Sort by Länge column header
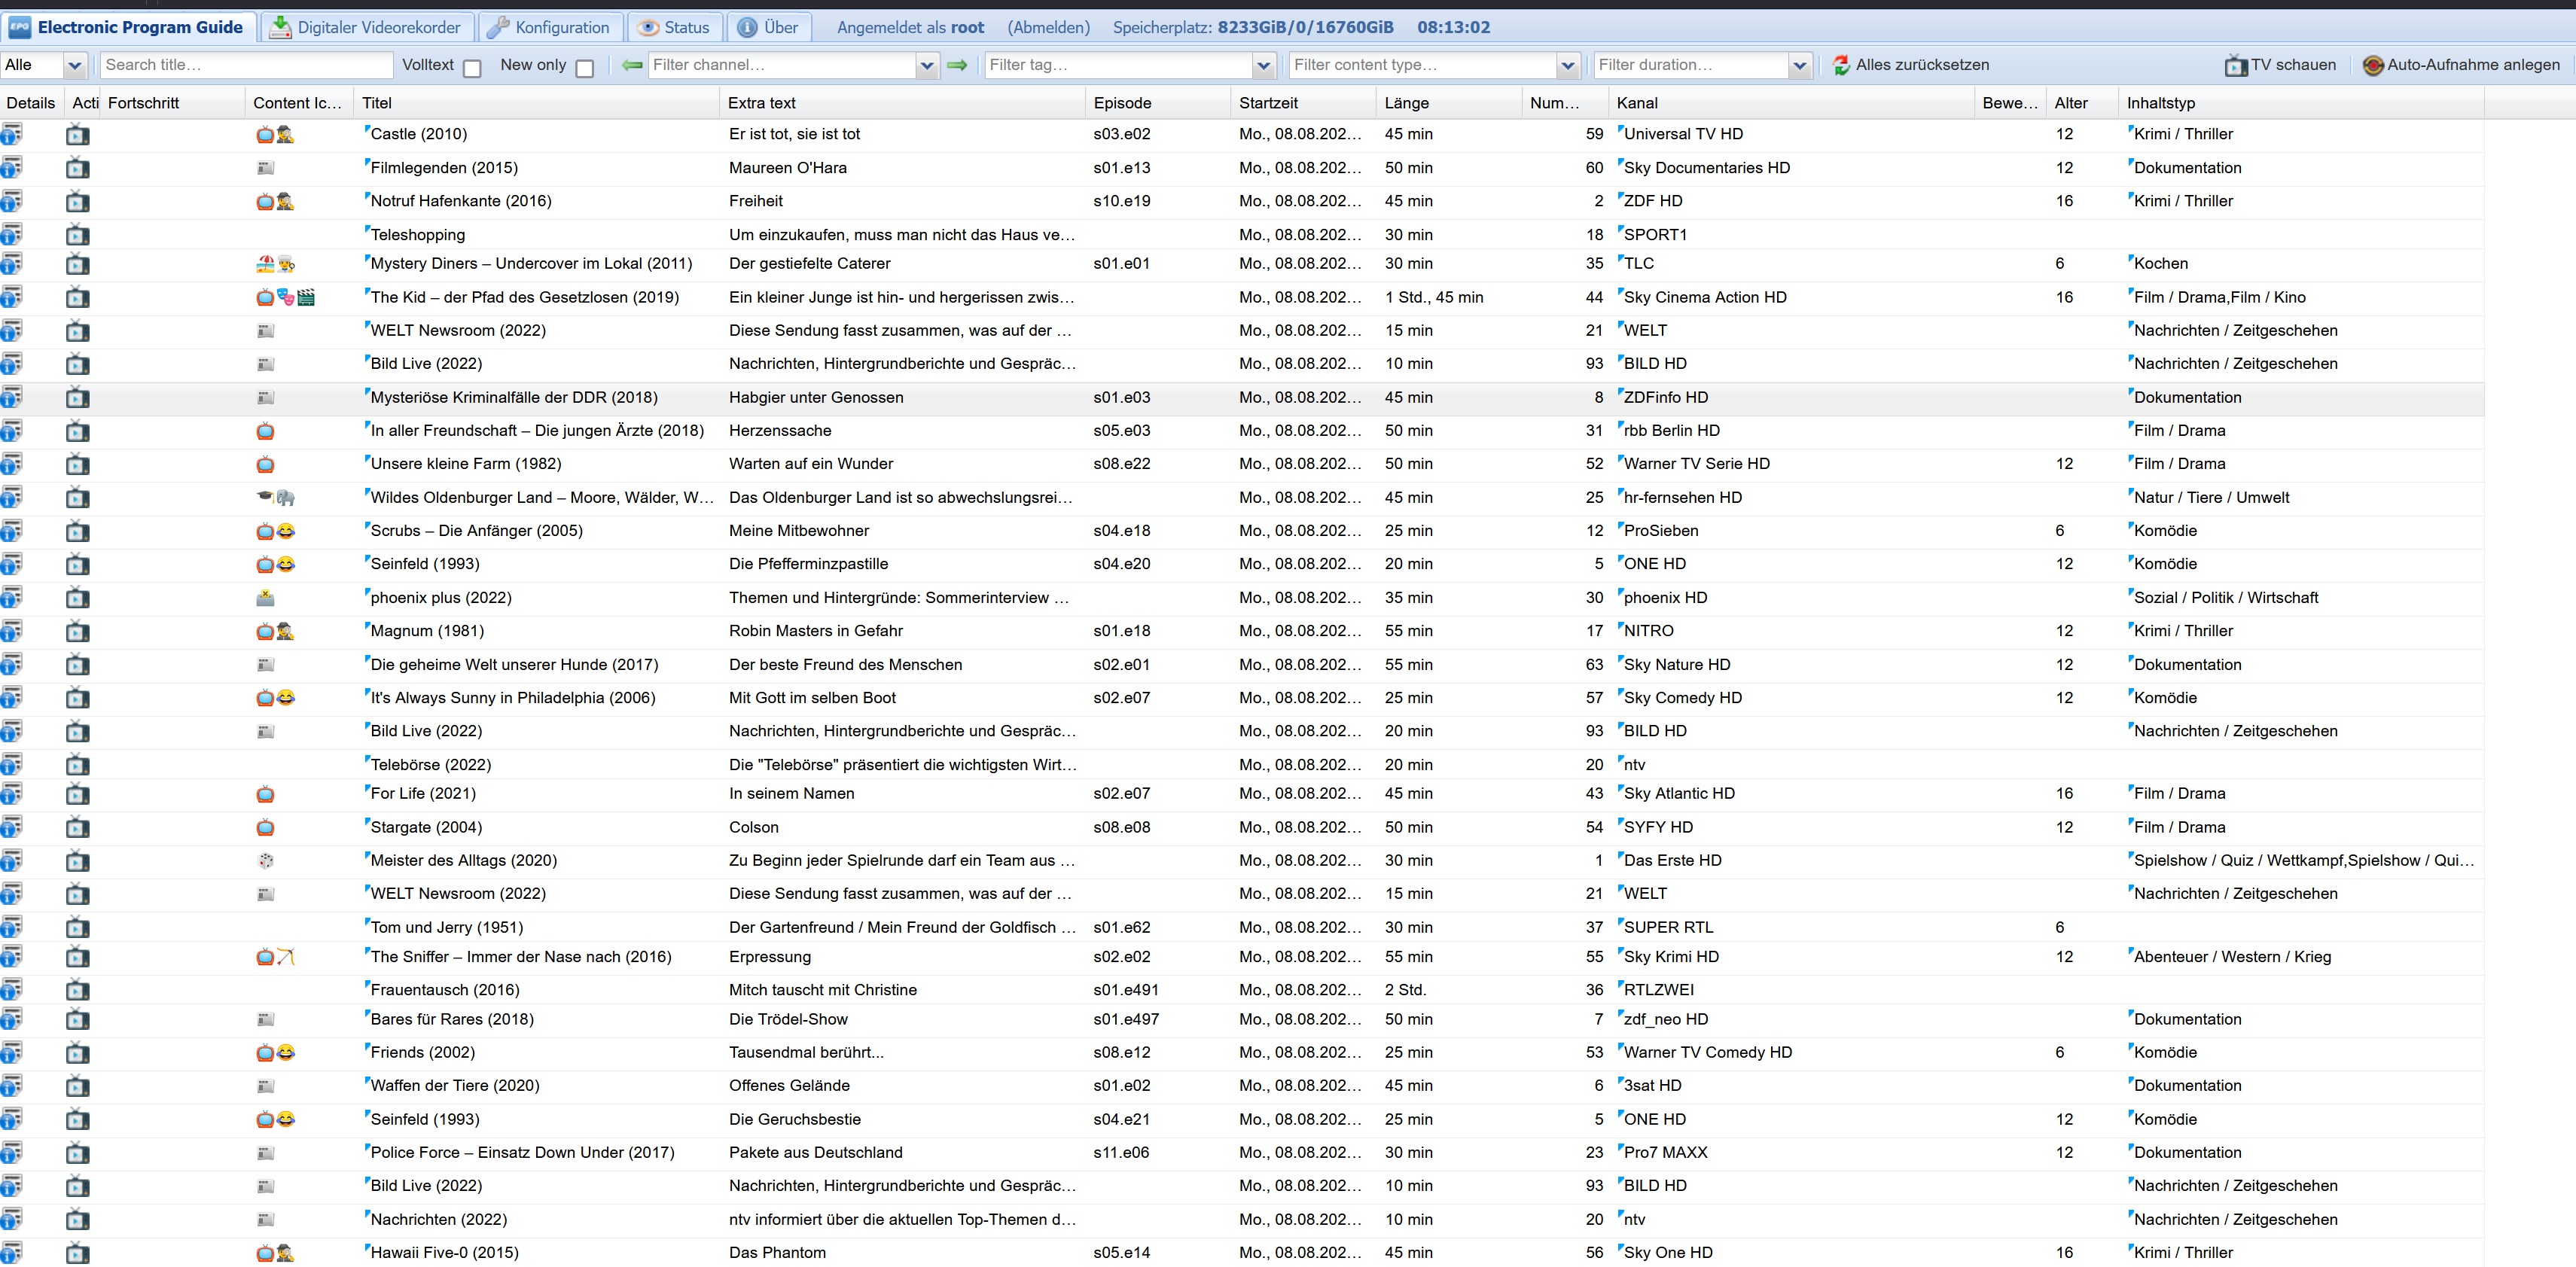This screenshot has height=1267, width=2576. [1449, 103]
